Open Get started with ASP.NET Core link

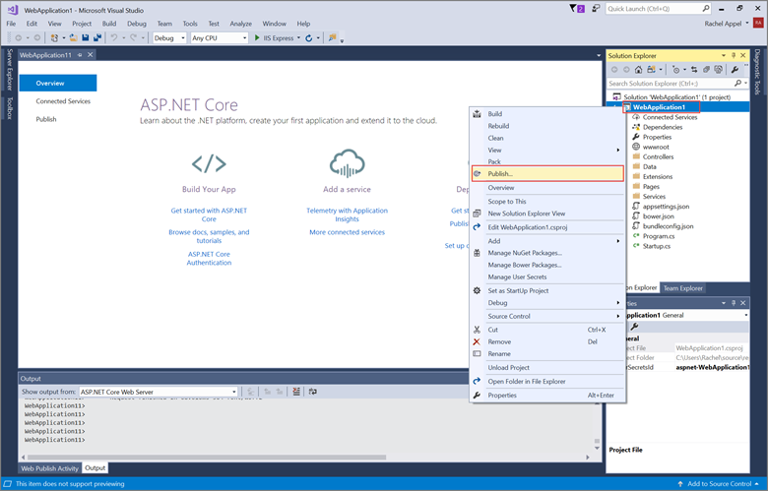pos(209,215)
